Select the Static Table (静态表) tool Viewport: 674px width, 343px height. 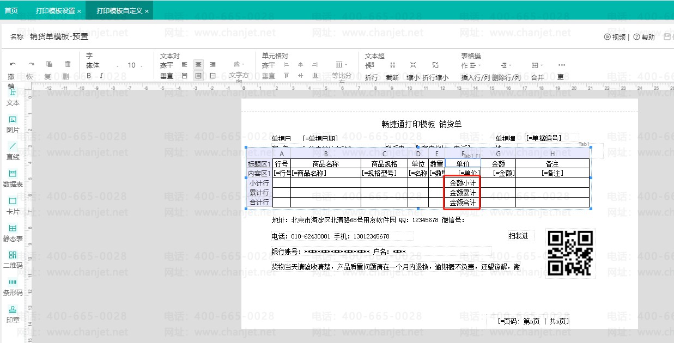pyautogui.click(x=13, y=234)
